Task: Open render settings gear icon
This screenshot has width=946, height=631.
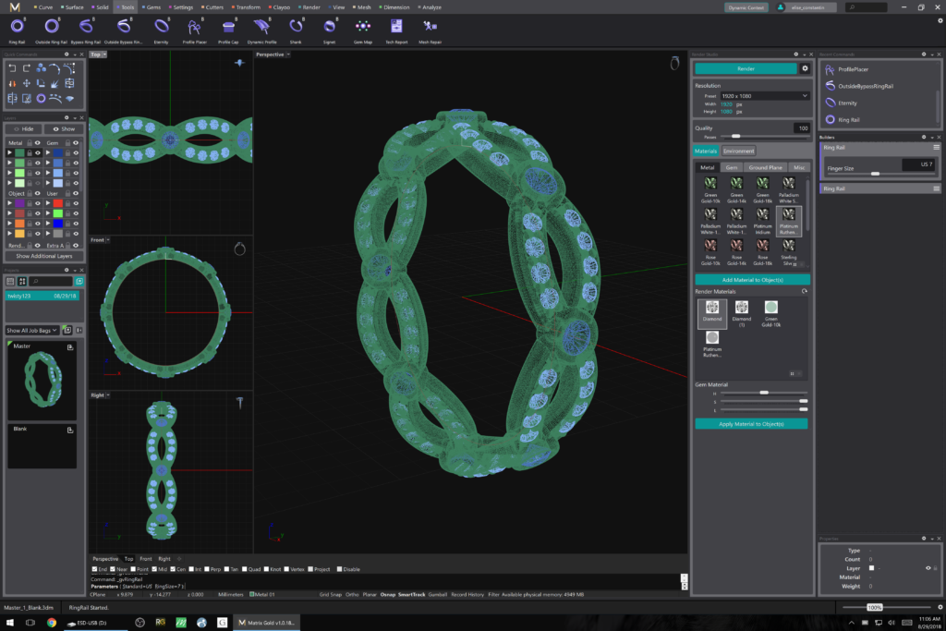Action: [805, 68]
